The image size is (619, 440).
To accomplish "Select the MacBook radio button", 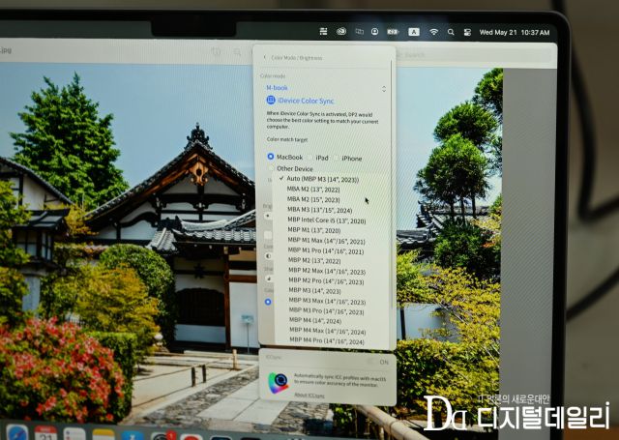I will click(x=271, y=158).
